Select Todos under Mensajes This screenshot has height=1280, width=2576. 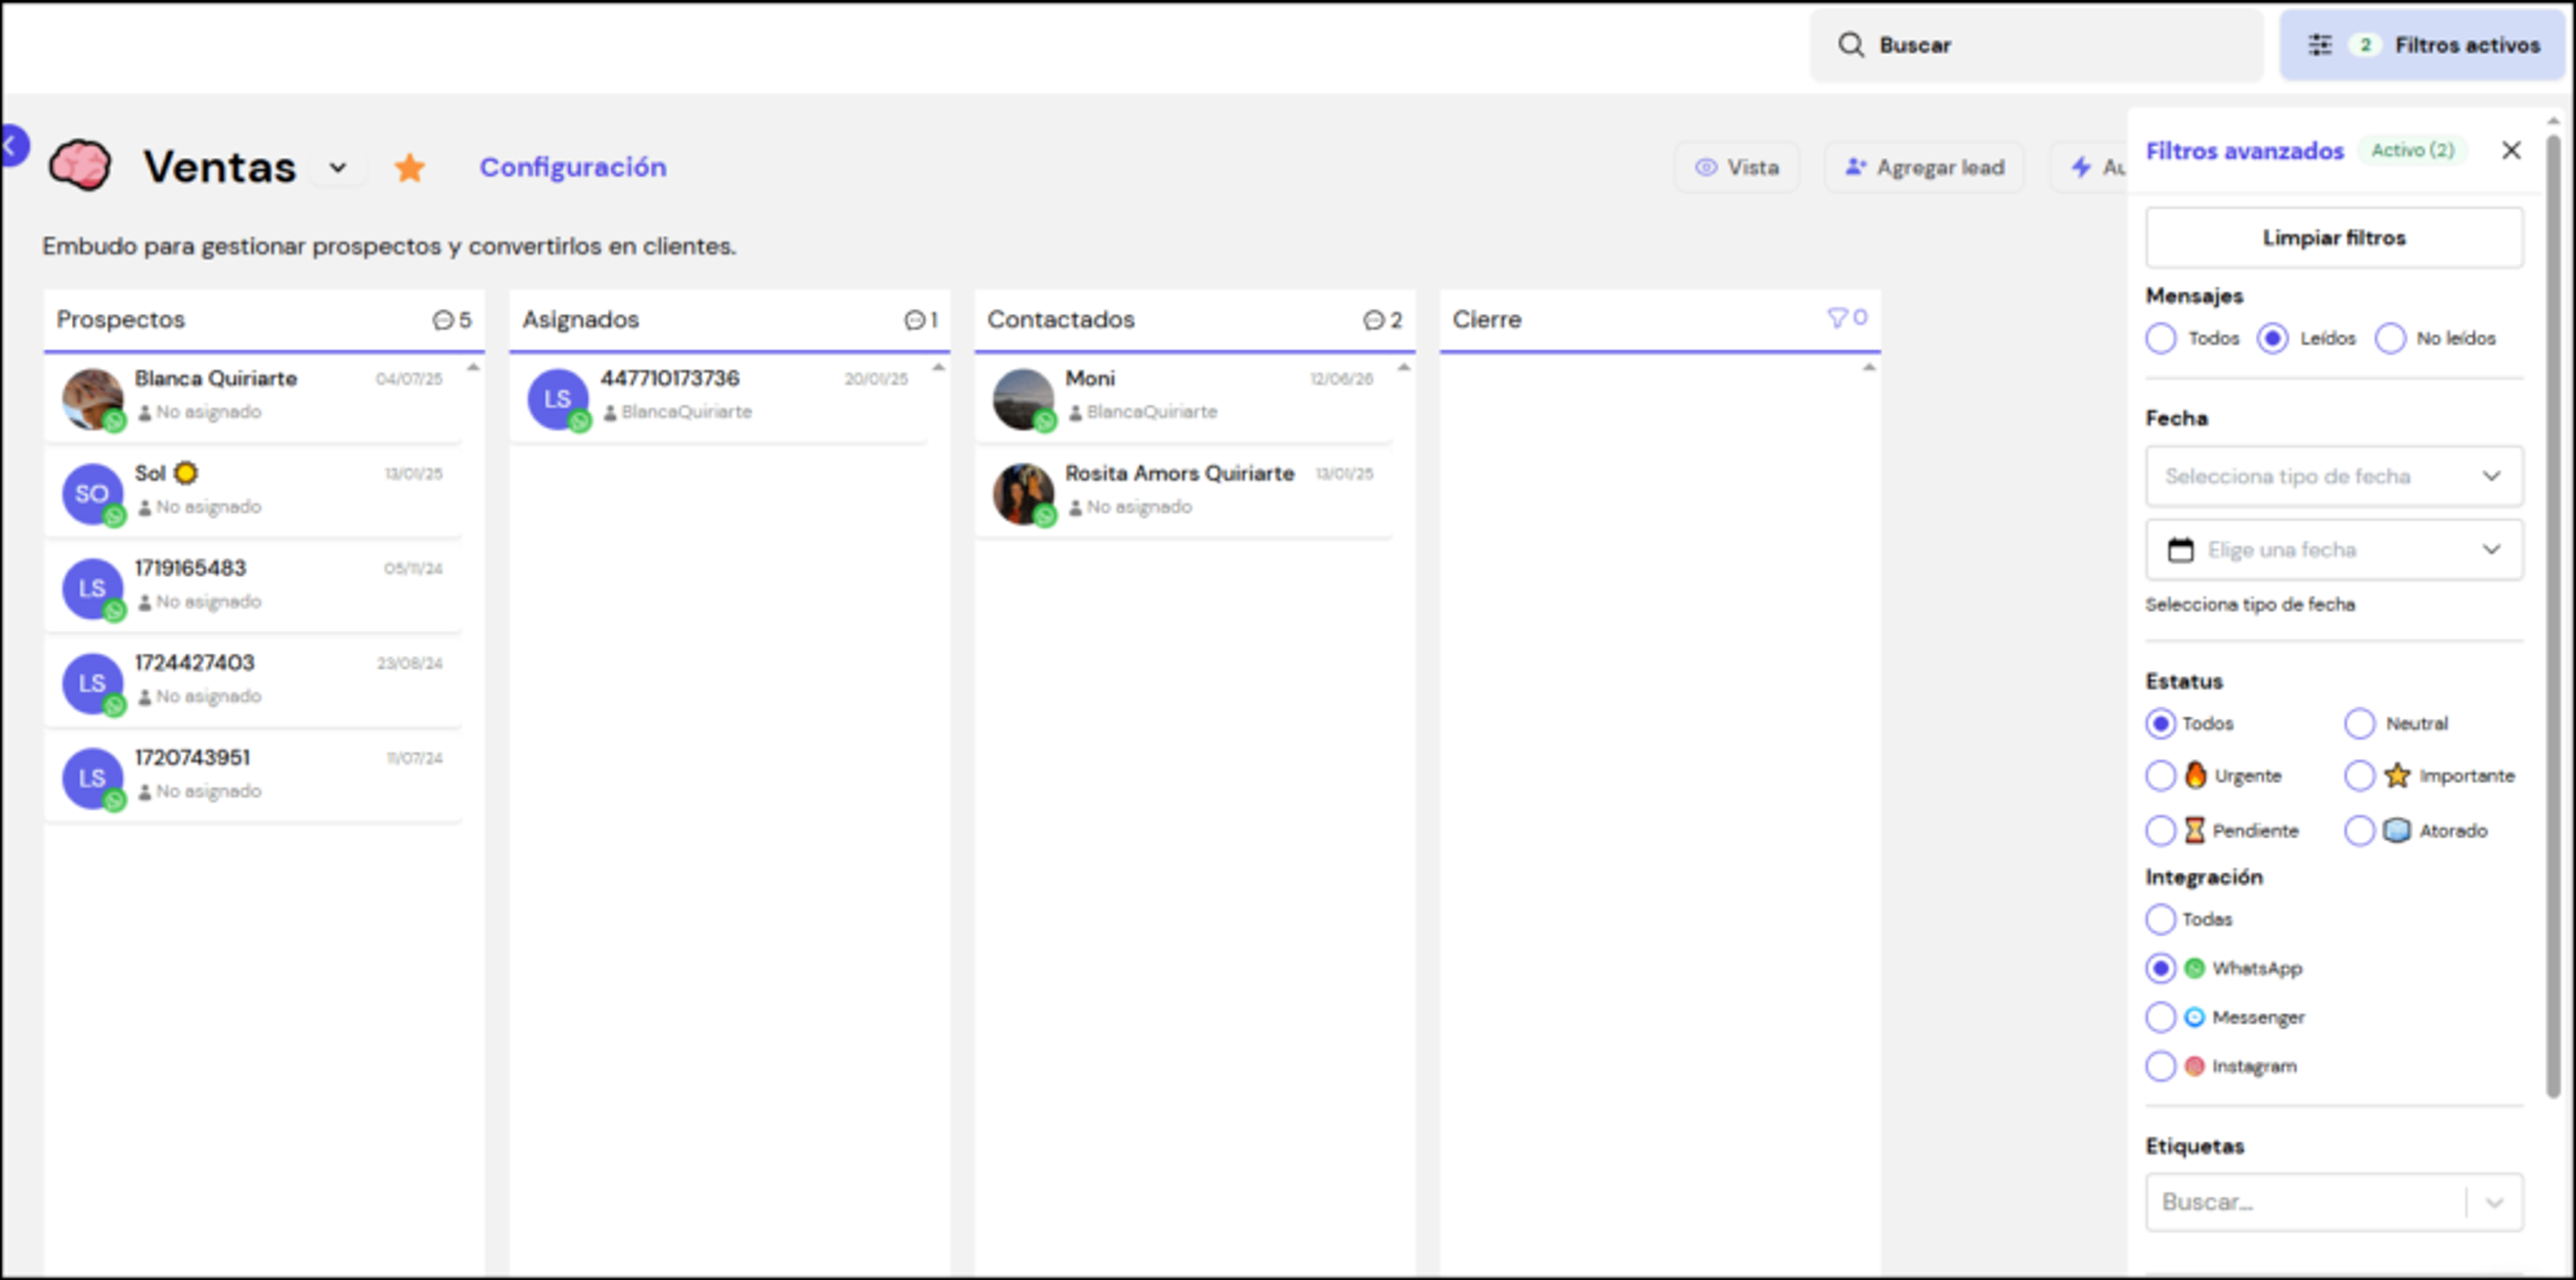[x=2160, y=339]
